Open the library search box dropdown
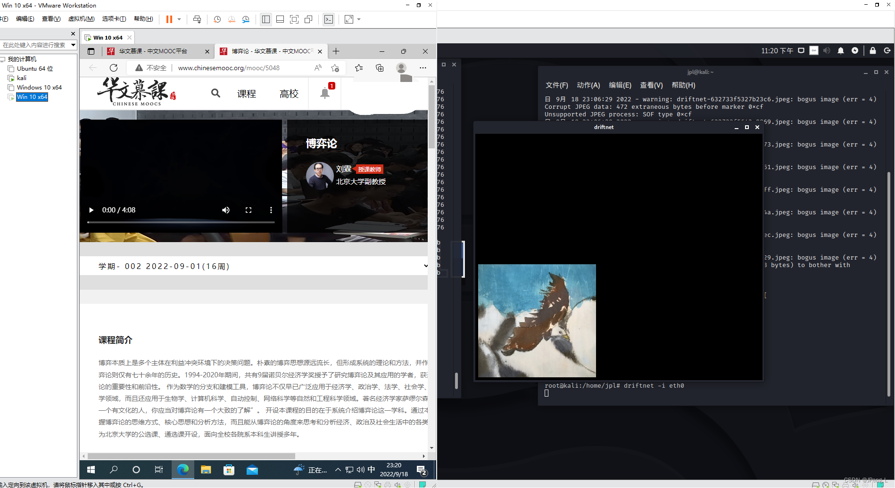This screenshot has height=488, width=895. [73, 45]
